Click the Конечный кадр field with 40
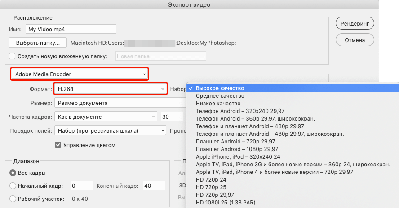The height and width of the screenshot is (208, 399). [154, 186]
